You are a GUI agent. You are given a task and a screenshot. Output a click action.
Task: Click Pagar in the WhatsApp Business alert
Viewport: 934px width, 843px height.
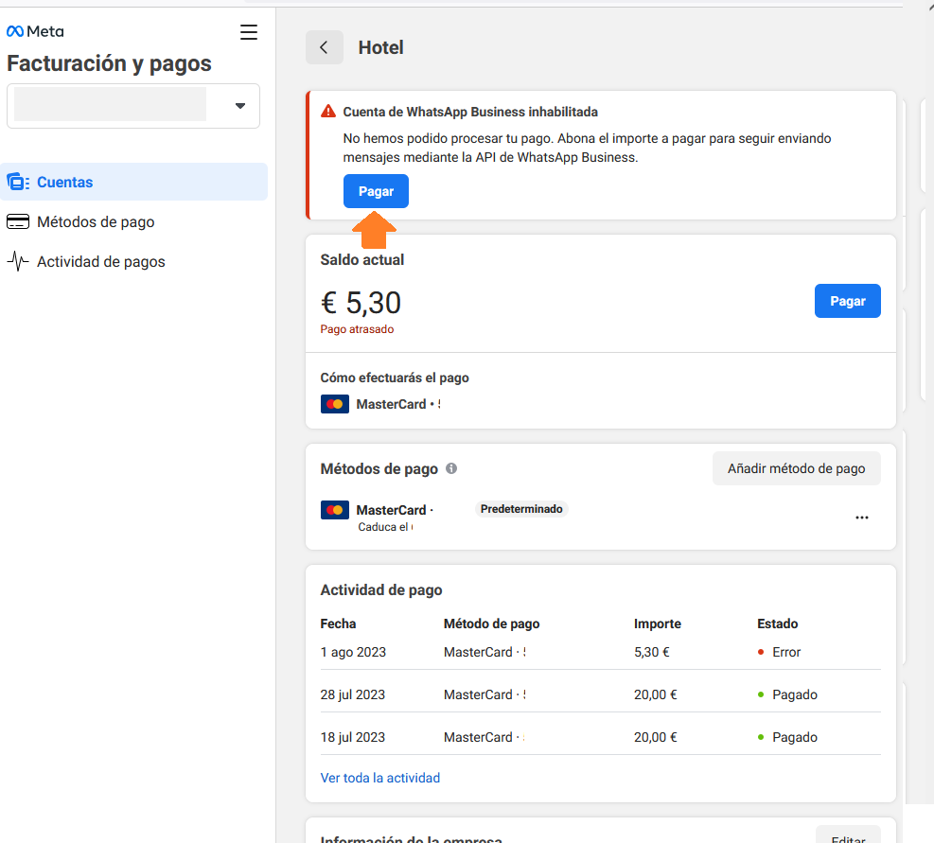[376, 191]
